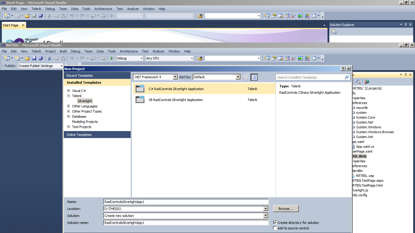Open Properties Window icon in RRTBSL toolbar
Screen dimensions: 415x233
click(x=274, y=58)
